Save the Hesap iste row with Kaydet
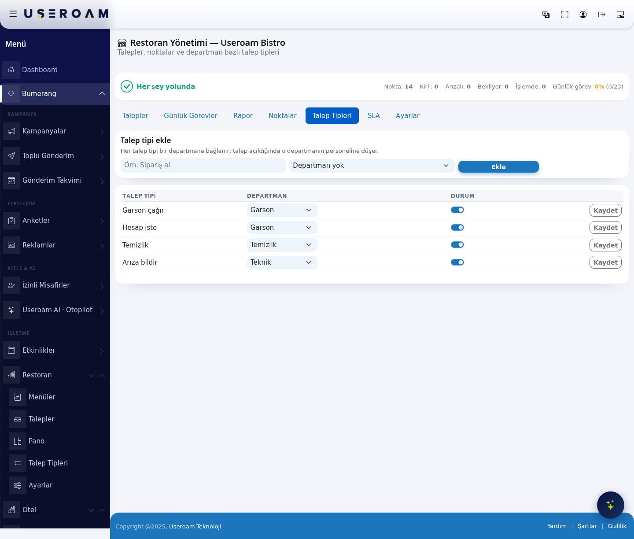 pyautogui.click(x=605, y=228)
